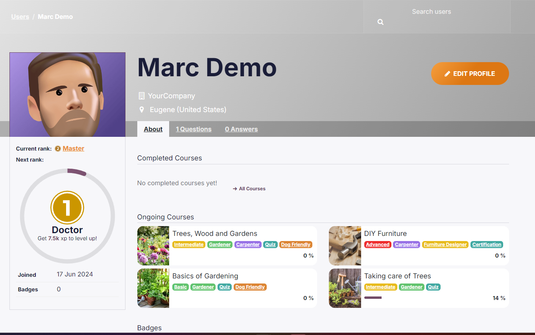Open the 0 Answers tab
Screen dimensions: 535x335
tap(241, 129)
